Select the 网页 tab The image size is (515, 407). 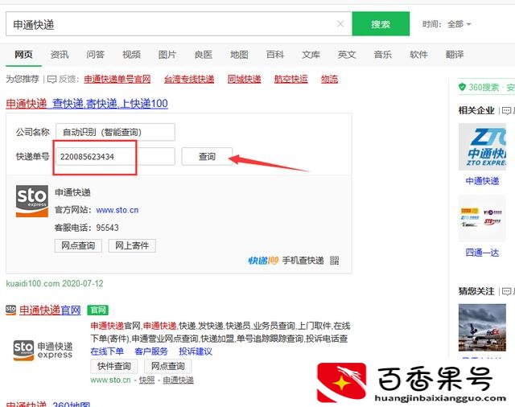pos(23,55)
